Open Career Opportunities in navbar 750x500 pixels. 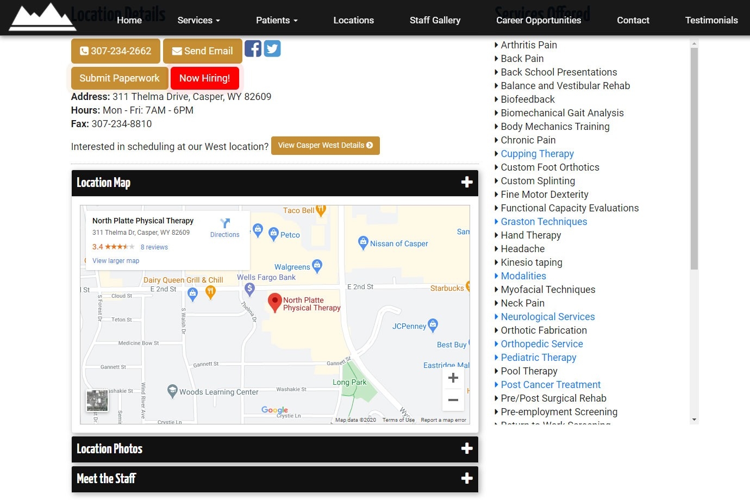tap(539, 20)
